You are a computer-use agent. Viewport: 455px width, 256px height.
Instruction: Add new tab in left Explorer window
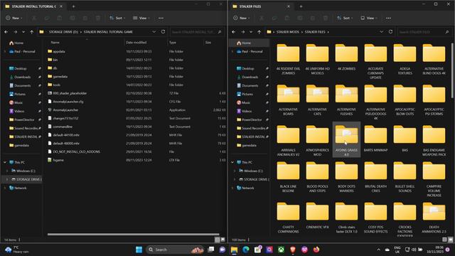coord(73,6)
